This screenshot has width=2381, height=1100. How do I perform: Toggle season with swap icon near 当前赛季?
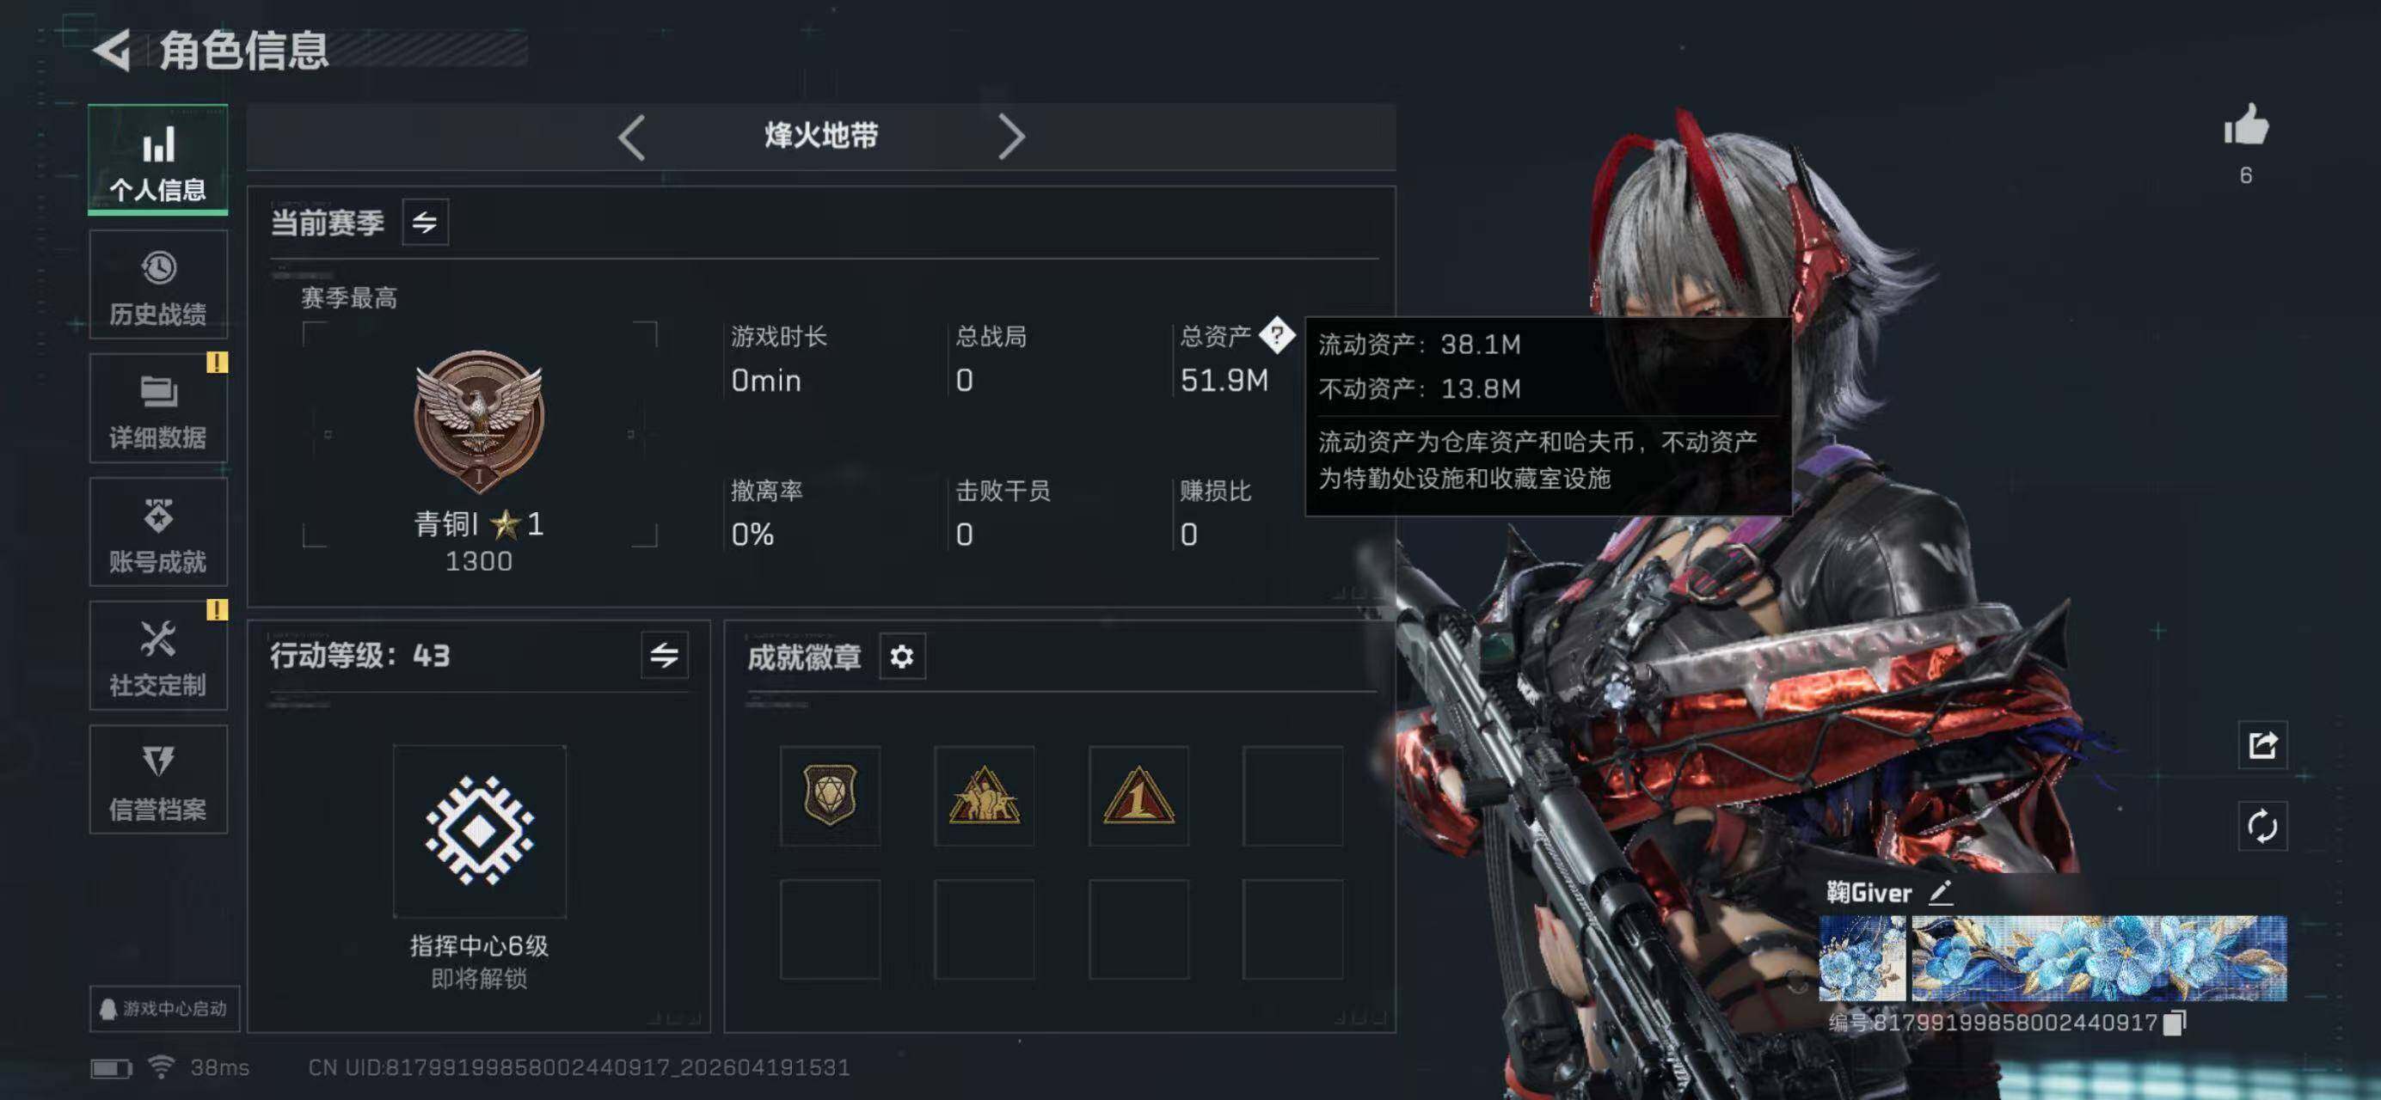click(425, 222)
